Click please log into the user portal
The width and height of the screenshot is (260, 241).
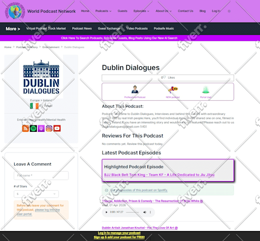point(38,212)
